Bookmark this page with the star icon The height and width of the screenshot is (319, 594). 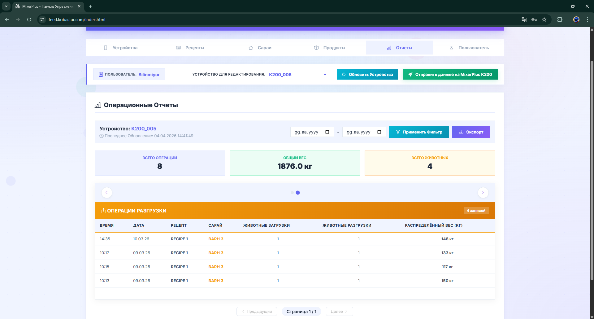(x=544, y=20)
